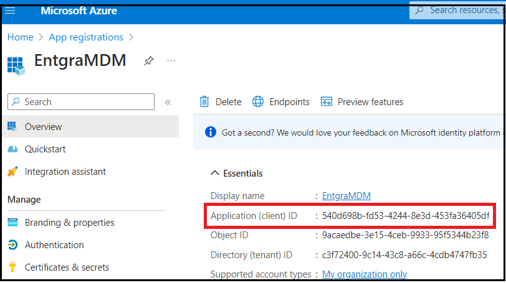The image size is (506, 283).
Task: Open Branding & properties
Action: pos(69,223)
